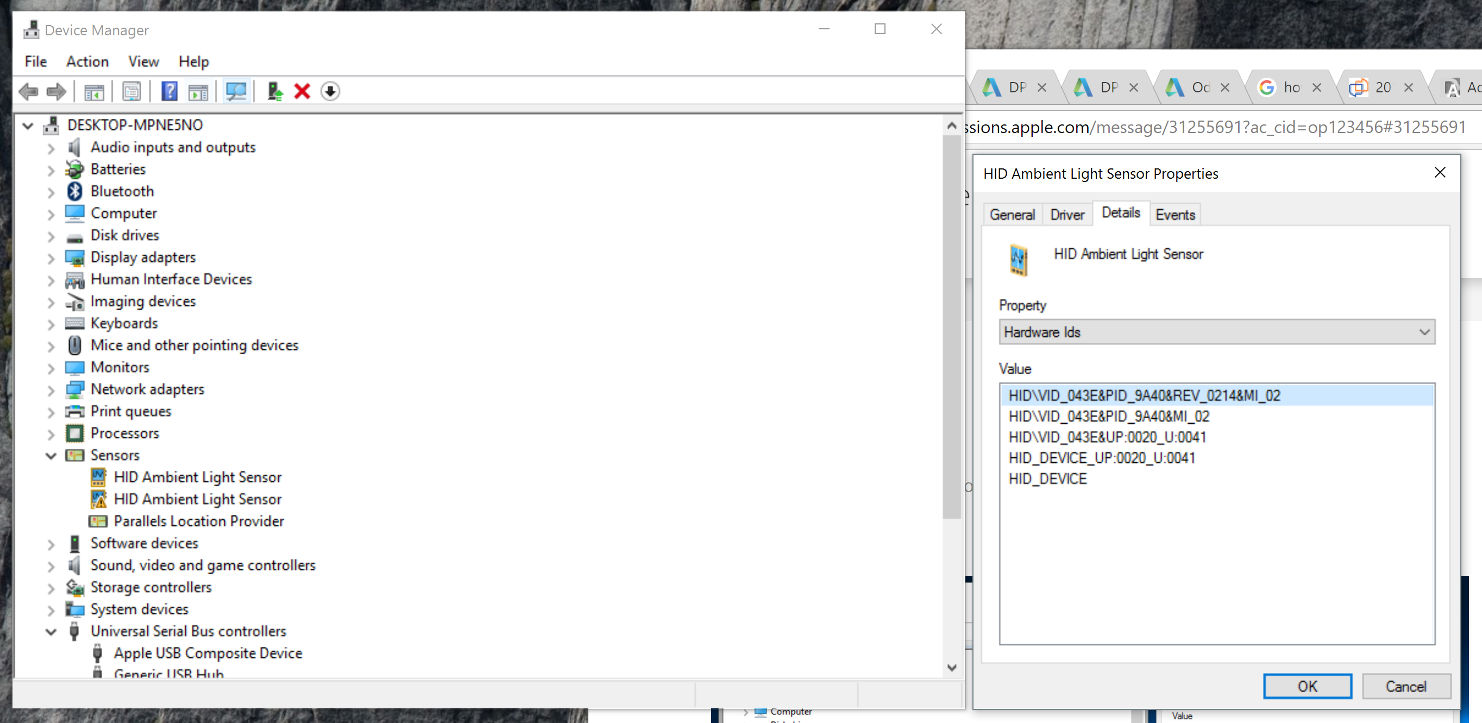The image size is (1482, 723).
Task: Select HID Ambient Light Sensor with warning
Action: click(197, 499)
